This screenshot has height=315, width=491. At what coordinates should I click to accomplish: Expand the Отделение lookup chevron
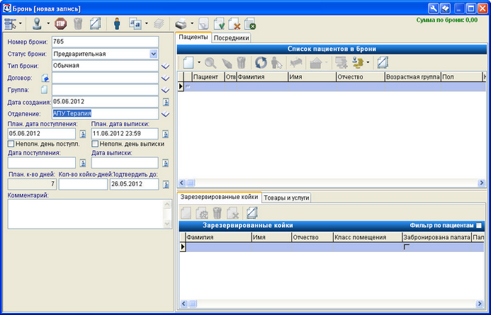point(165,114)
